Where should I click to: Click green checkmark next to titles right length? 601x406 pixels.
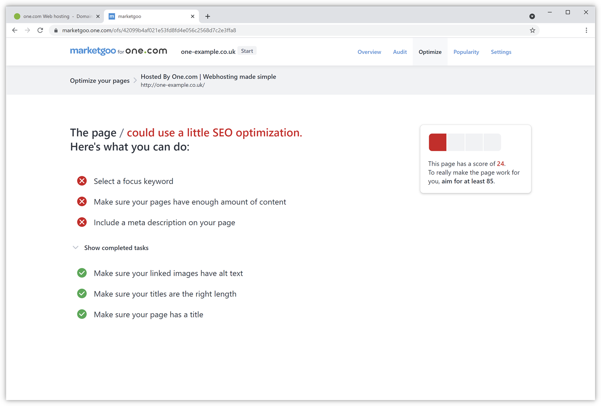coord(82,294)
